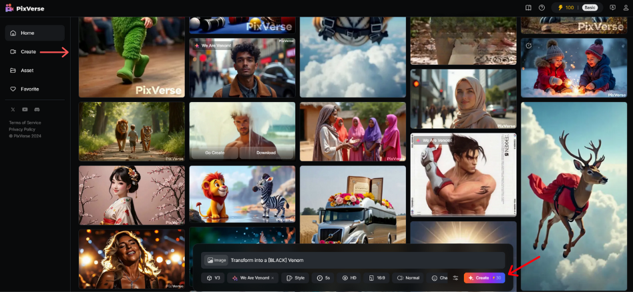Open the YouTube channel icon
This screenshot has height=292, width=633.
[25, 109]
